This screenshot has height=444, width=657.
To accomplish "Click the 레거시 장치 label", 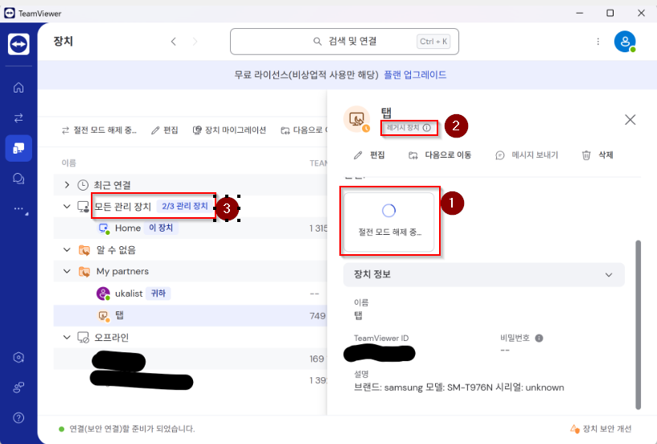I will [403, 128].
